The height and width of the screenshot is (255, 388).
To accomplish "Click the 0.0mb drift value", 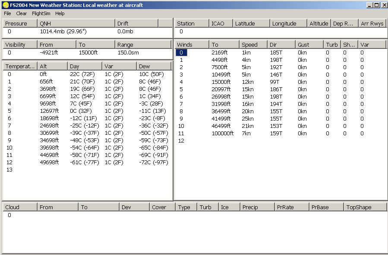I will click(125, 32).
